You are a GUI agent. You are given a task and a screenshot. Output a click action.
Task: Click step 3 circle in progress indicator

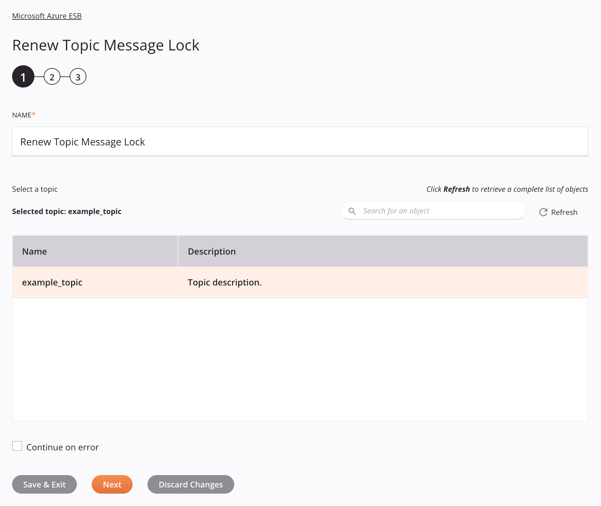tap(77, 77)
